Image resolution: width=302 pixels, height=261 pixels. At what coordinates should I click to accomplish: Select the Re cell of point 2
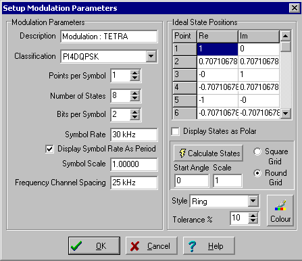pos(218,62)
